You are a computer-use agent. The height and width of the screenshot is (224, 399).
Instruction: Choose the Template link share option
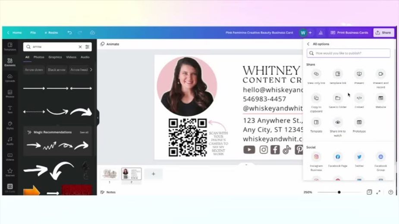pyautogui.click(x=338, y=77)
